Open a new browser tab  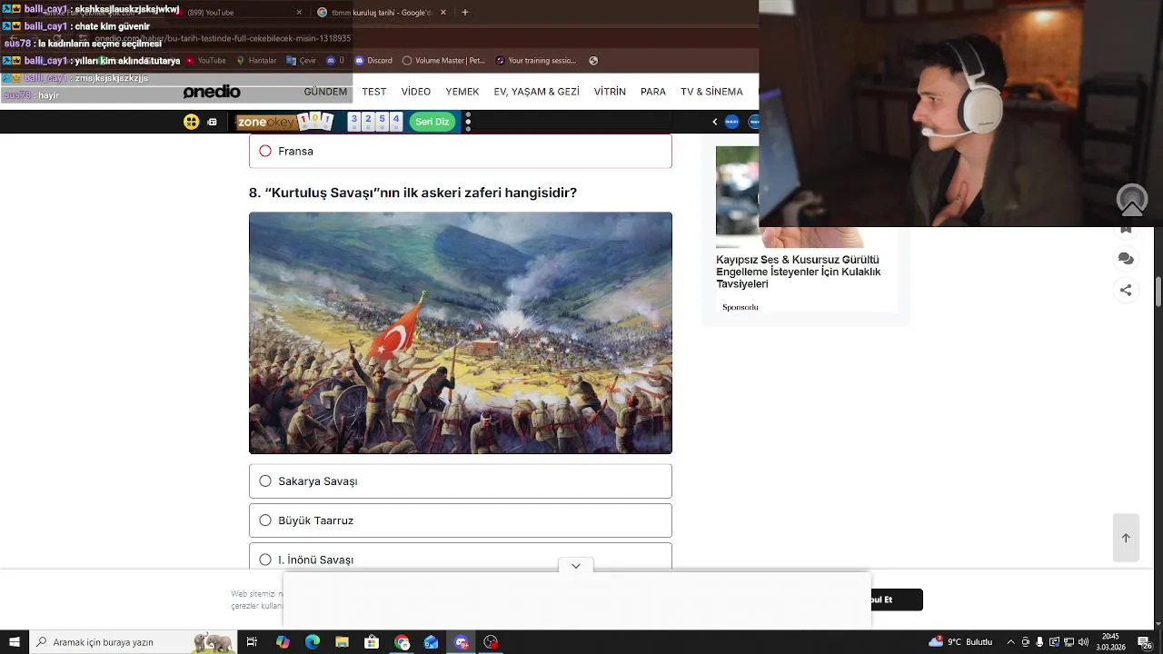click(x=465, y=13)
